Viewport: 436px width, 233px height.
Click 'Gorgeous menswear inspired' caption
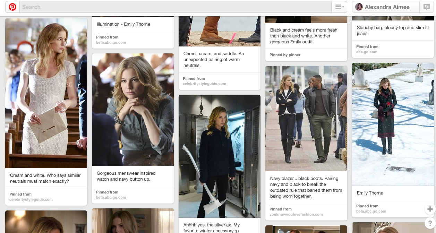tap(126, 176)
